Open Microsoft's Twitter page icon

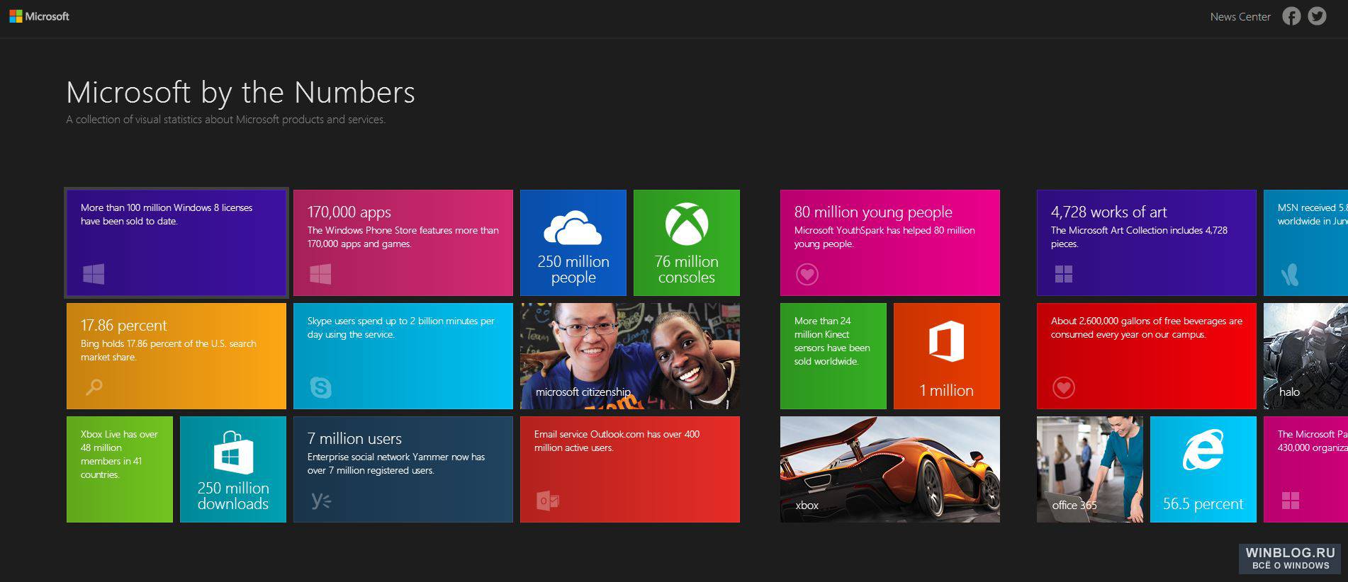[1317, 16]
